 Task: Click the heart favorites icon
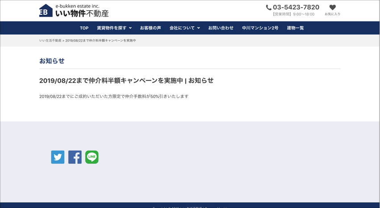click(x=332, y=7)
